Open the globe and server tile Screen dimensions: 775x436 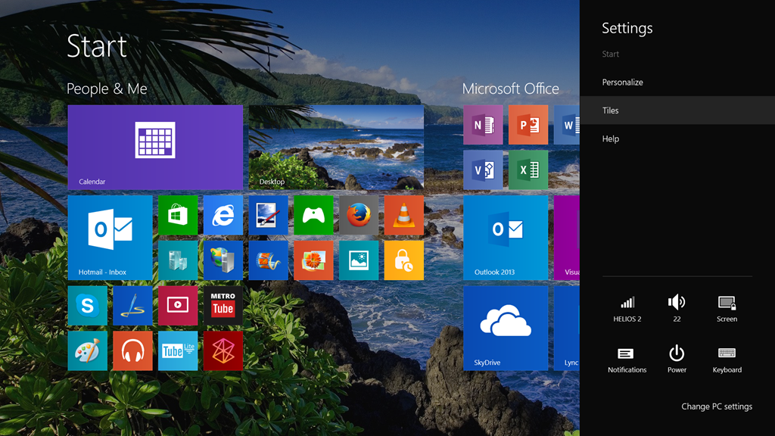click(223, 260)
